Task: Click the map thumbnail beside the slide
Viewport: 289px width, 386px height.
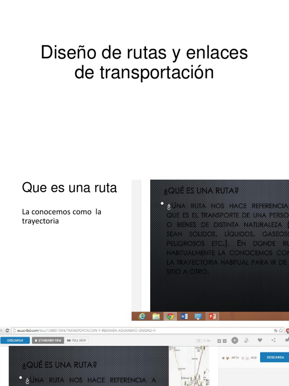Action: (189, 366)
